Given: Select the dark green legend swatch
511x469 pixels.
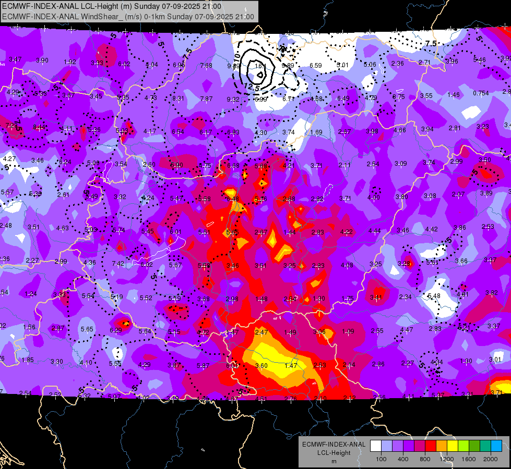Looking at the screenshot, I should 474,446.
